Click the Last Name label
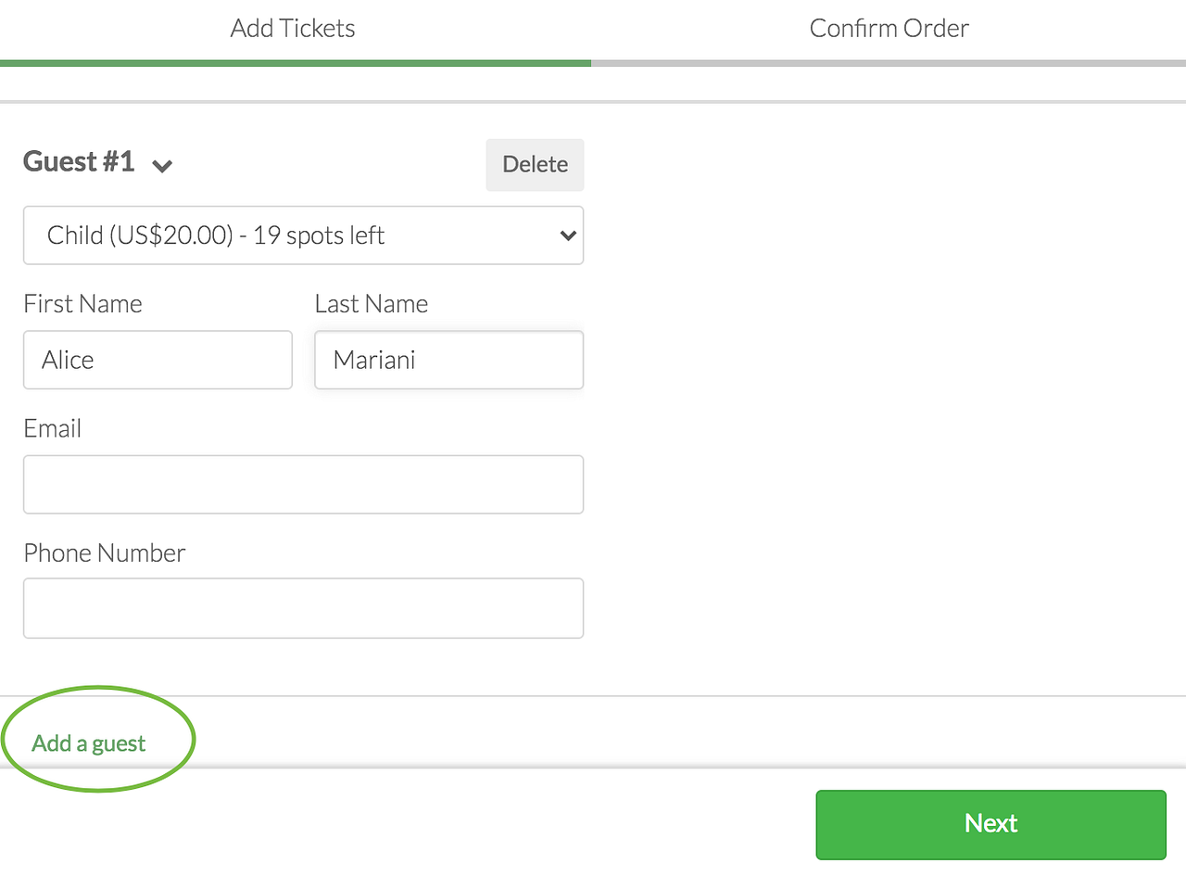Screen dimensions: 1186x876 pos(372,304)
